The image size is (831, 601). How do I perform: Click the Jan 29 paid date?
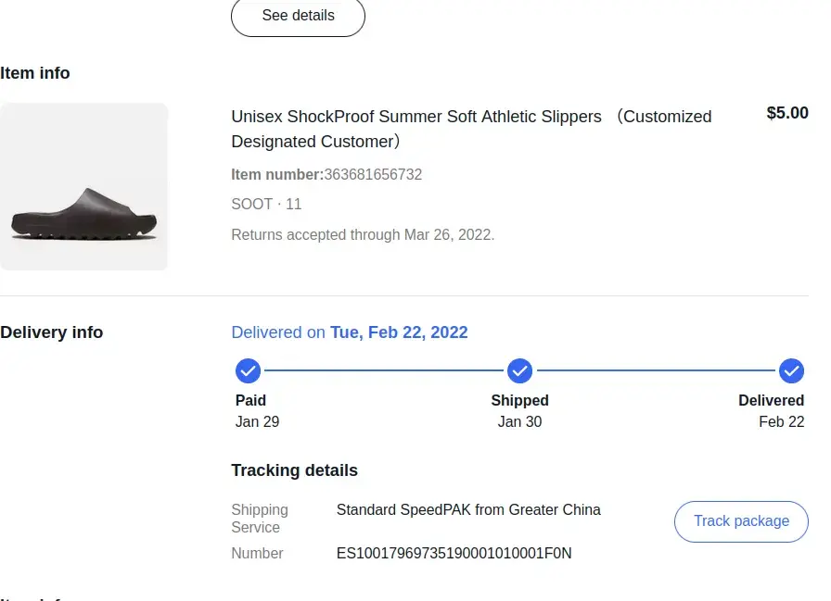(257, 422)
